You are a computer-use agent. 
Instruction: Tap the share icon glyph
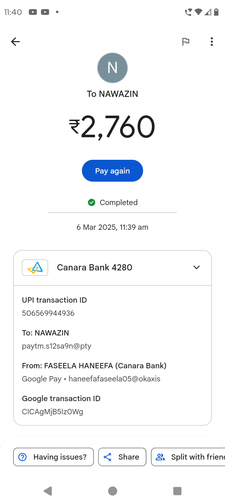click(107, 457)
